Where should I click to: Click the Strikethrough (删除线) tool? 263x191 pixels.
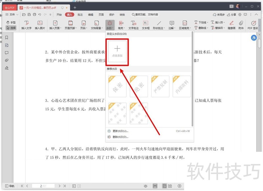click(x=201, y=28)
